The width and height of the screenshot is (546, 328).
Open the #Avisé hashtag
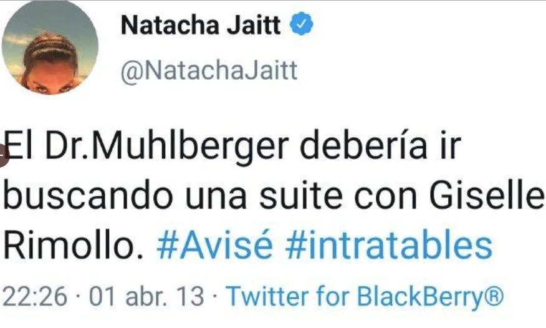pos(214,245)
